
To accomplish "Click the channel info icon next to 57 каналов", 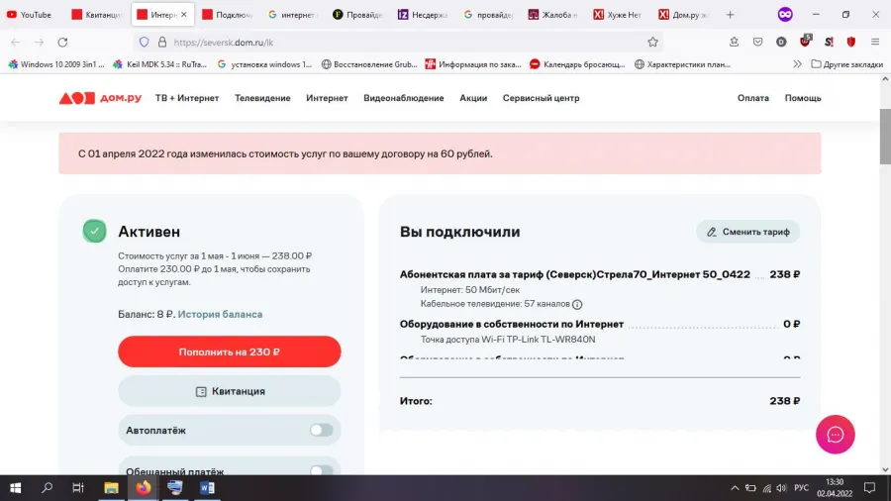I will click(x=577, y=305).
